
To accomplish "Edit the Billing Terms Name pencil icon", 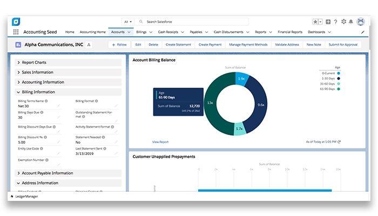I will click(59, 106).
